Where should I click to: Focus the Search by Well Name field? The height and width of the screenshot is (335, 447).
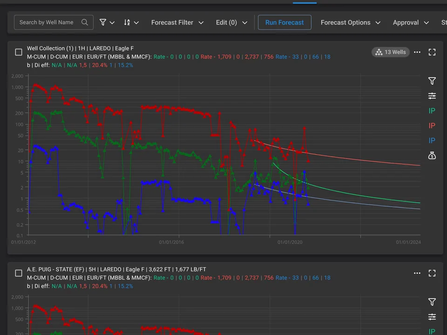click(x=54, y=22)
